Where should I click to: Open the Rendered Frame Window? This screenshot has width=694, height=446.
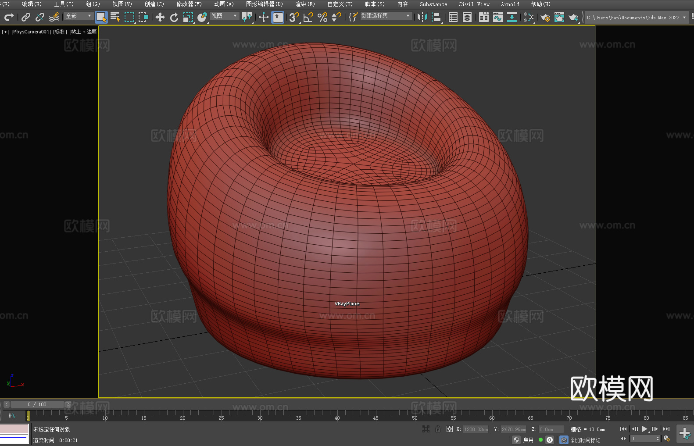click(559, 17)
